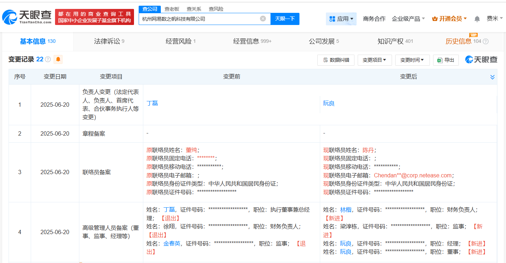The image size is (506, 263).
Task: Expand table with the double chevron icon
Action: (x=492, y=77)
